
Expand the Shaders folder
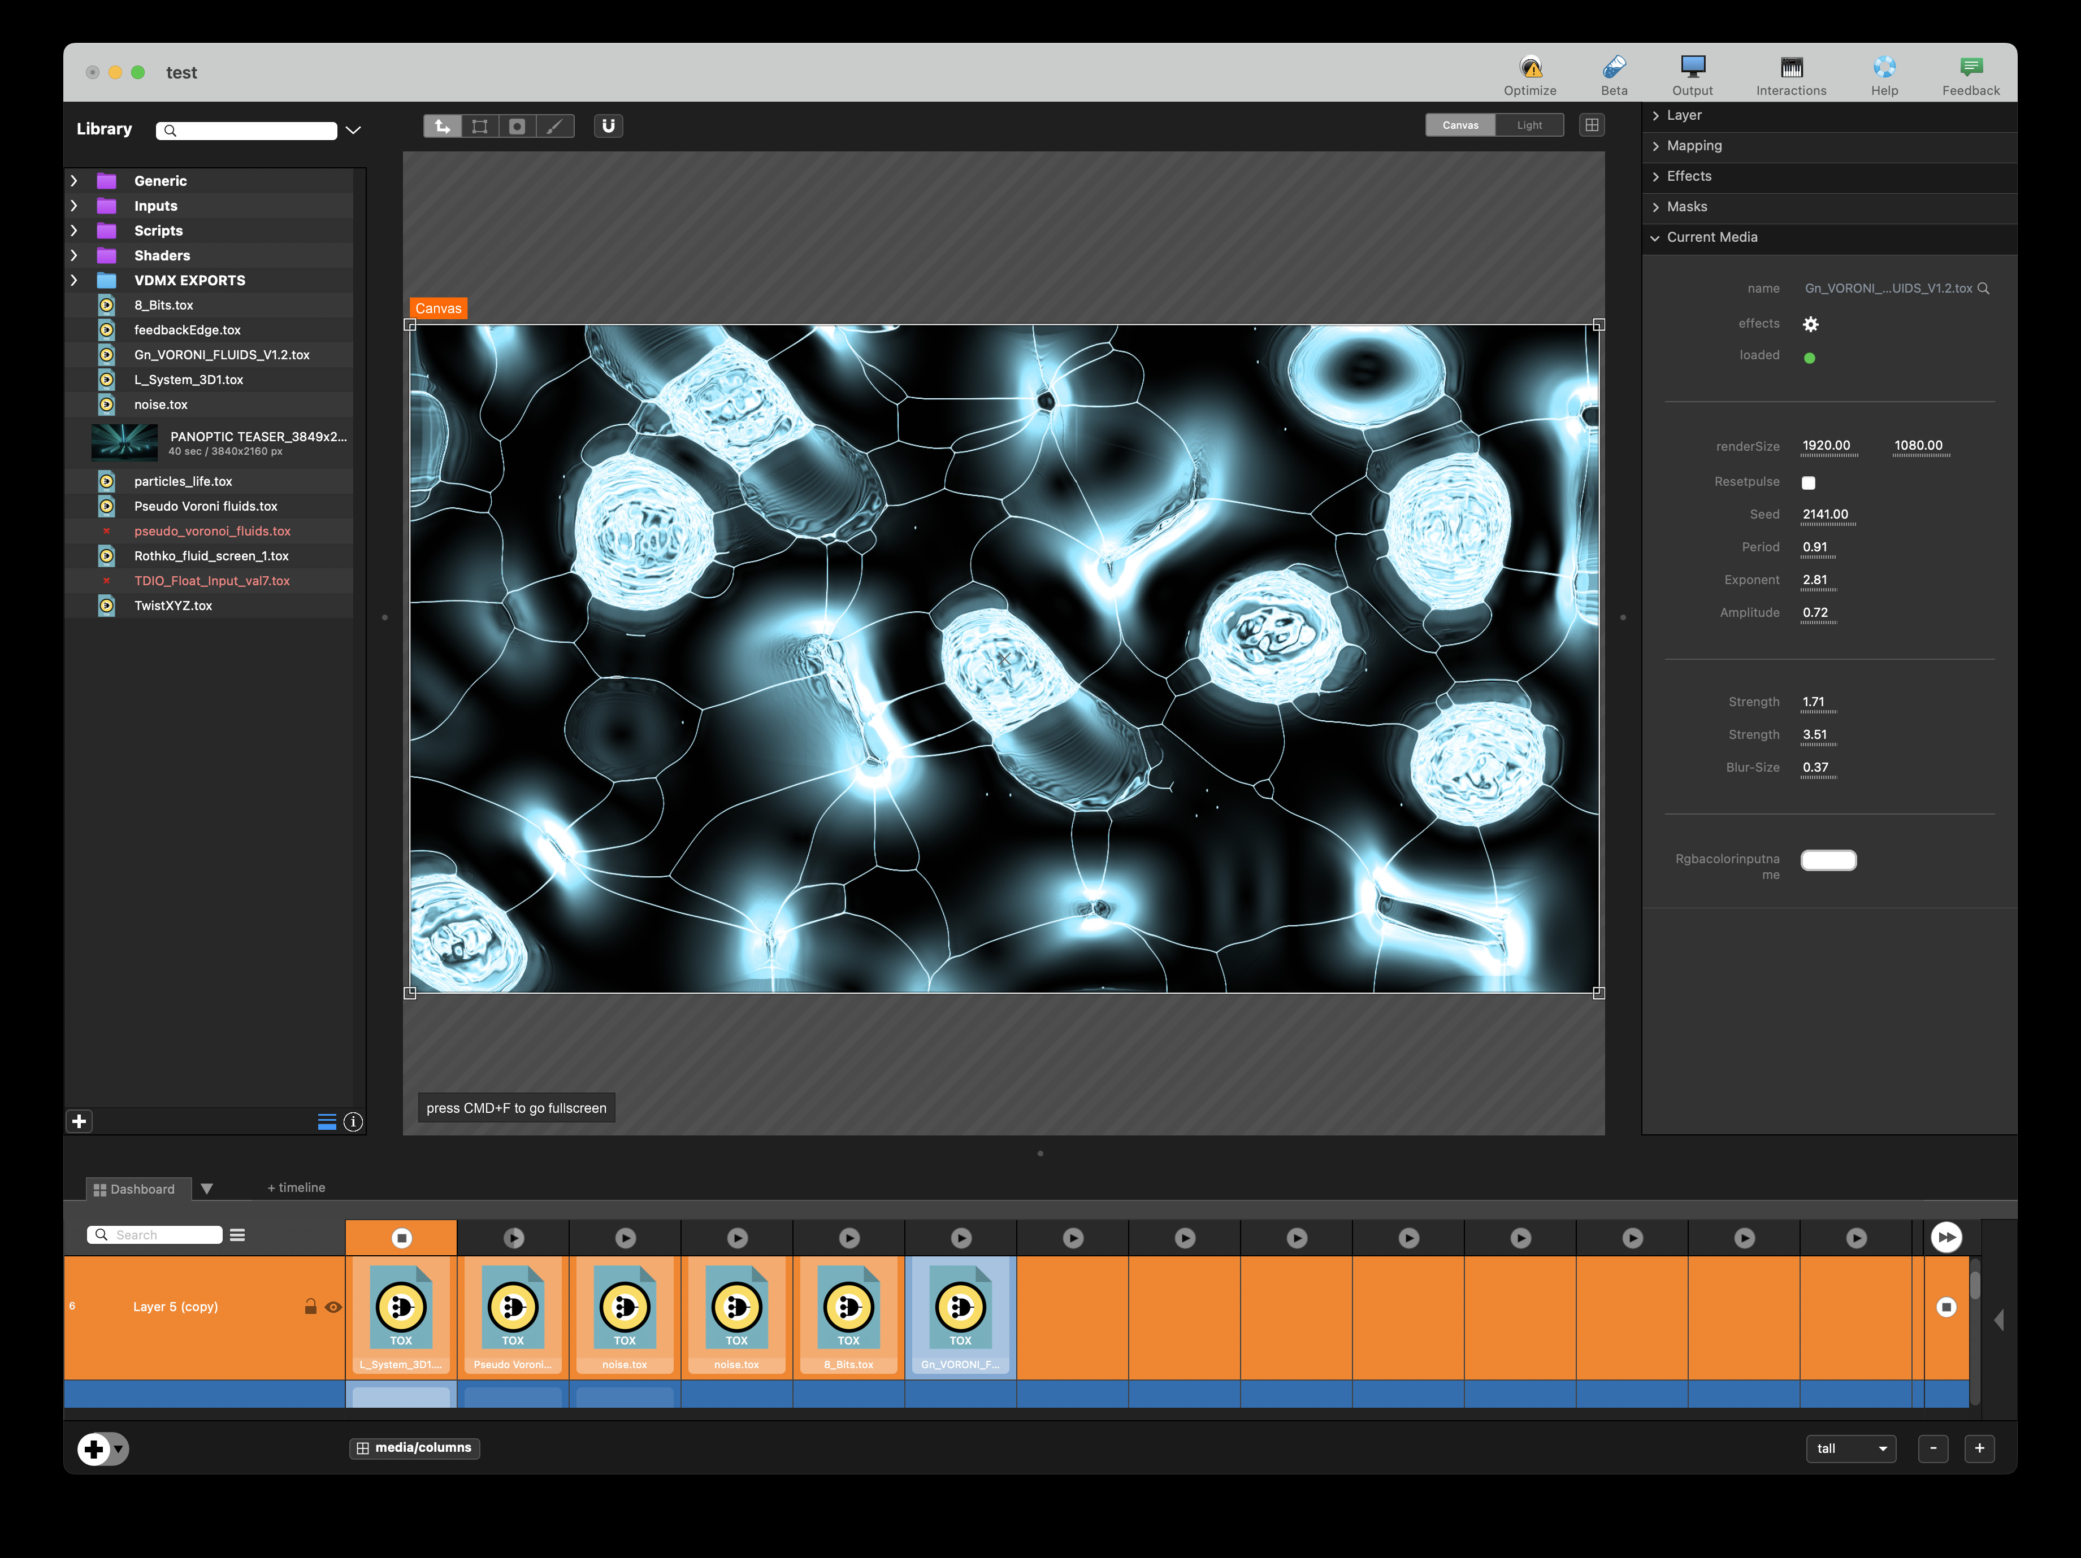(x=75, y=256)
